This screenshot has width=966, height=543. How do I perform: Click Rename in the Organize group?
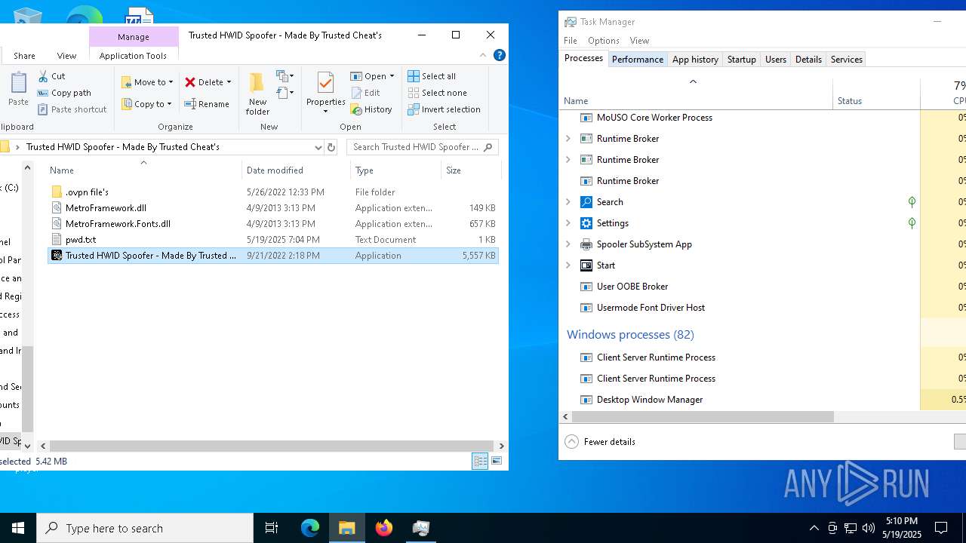pos(207,104)
